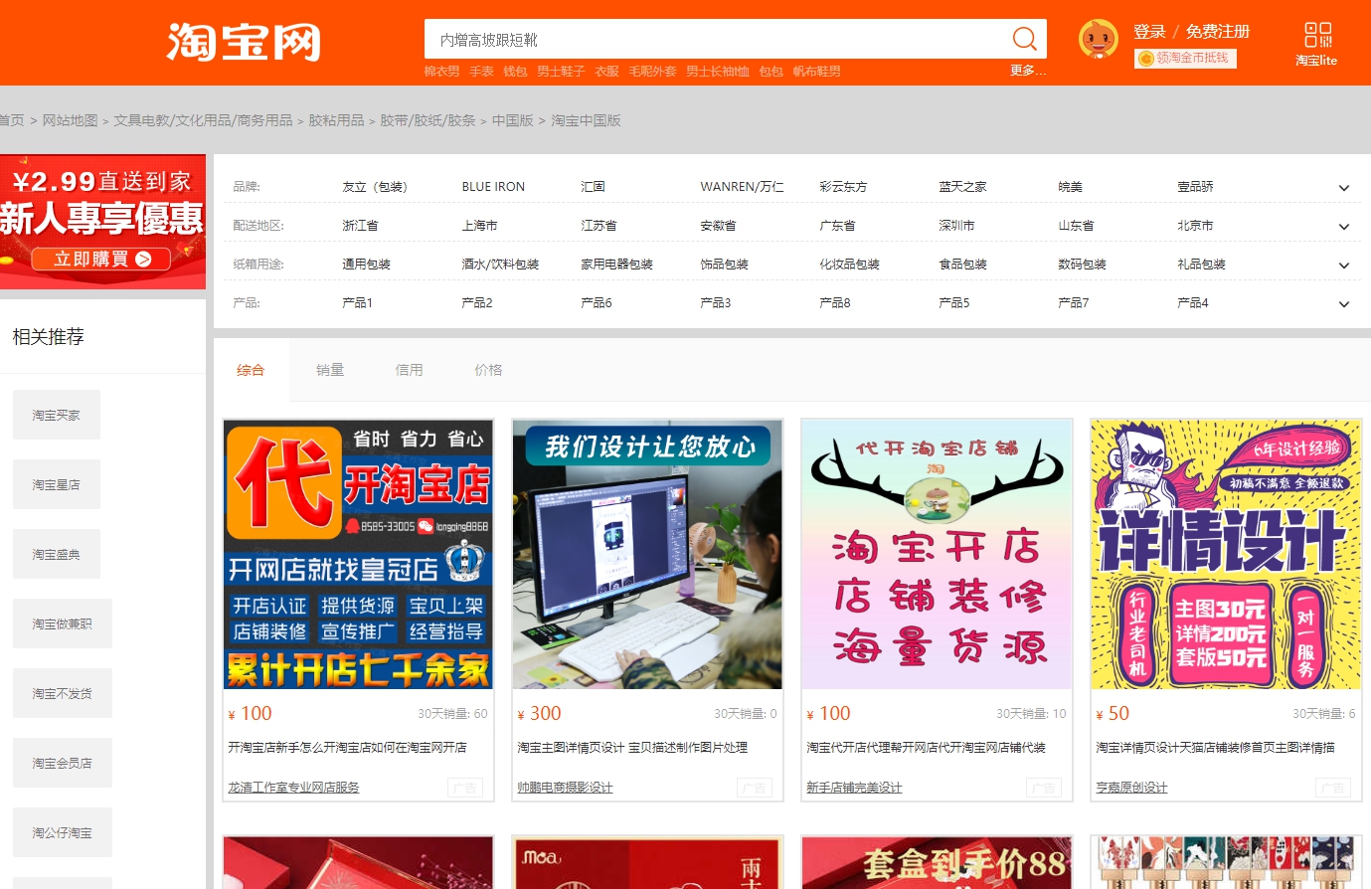Expand the 产品 filter row
Screen dimensions: 1371x889
coord(1343,304)
